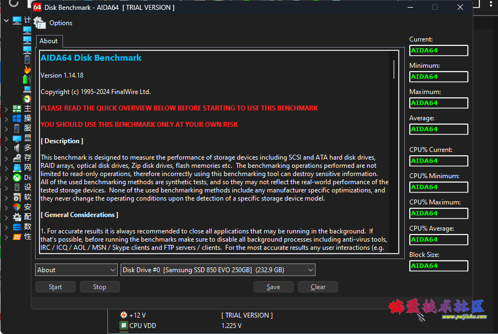Select the monitor icon beside 显
Image resolution: width=498 pixels, height=334 pixels.
(x=17, y=138)
